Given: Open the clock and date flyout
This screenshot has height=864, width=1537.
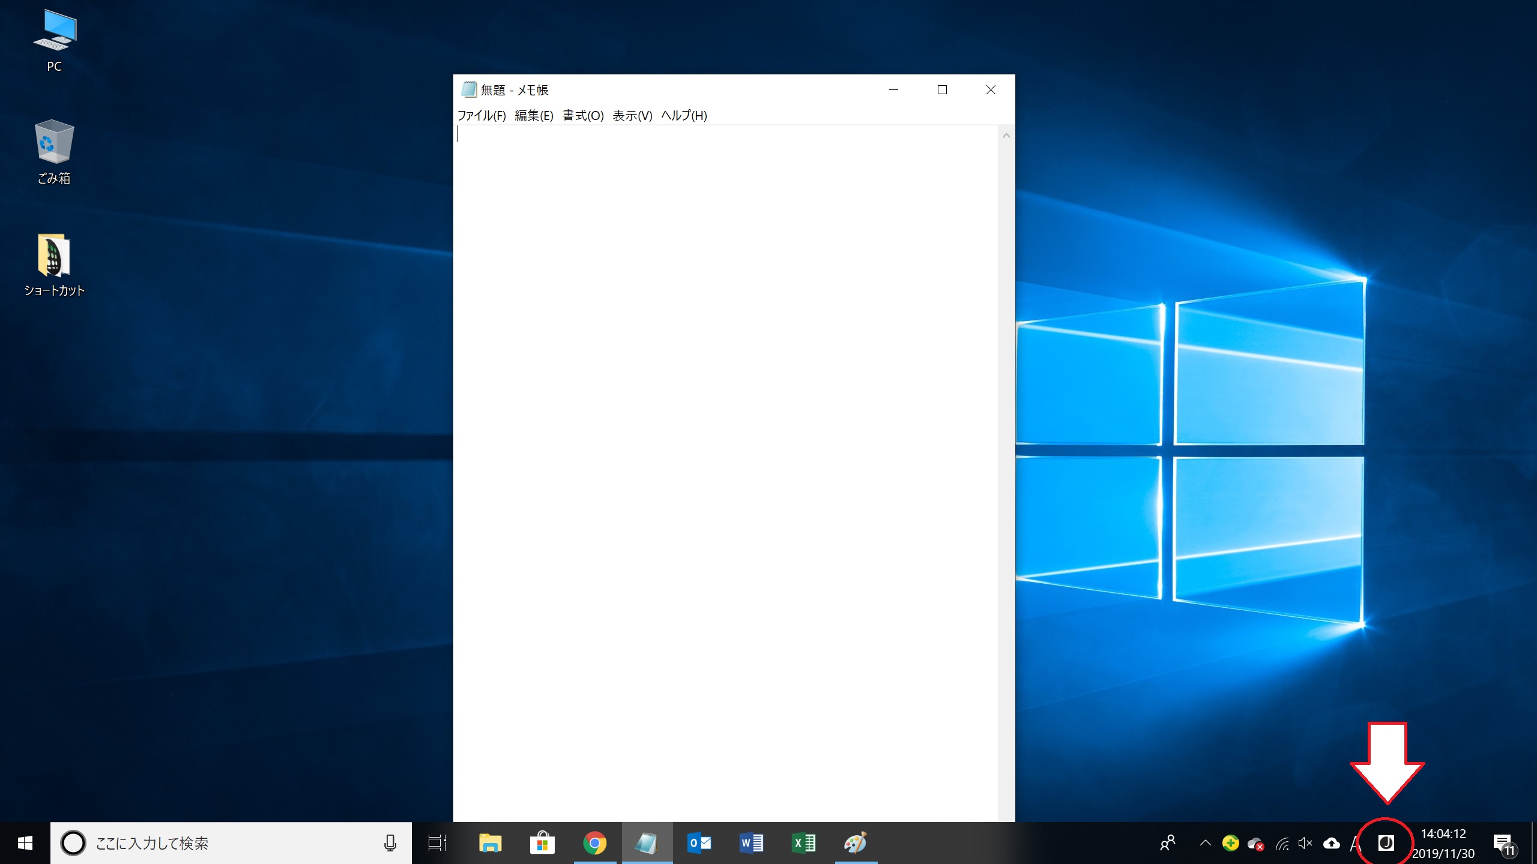Looking at the screenshot, I should (x=1443, y=843).
